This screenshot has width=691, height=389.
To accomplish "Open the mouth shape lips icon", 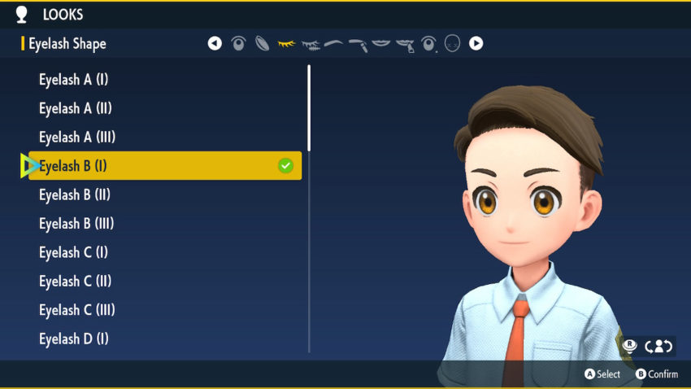I will tap(381, 43).
